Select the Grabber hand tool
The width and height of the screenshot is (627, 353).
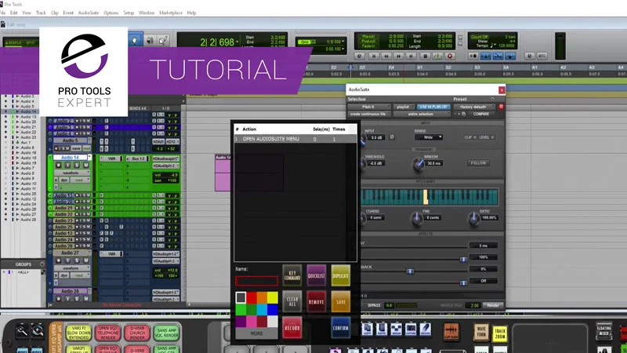coord(135,40)
